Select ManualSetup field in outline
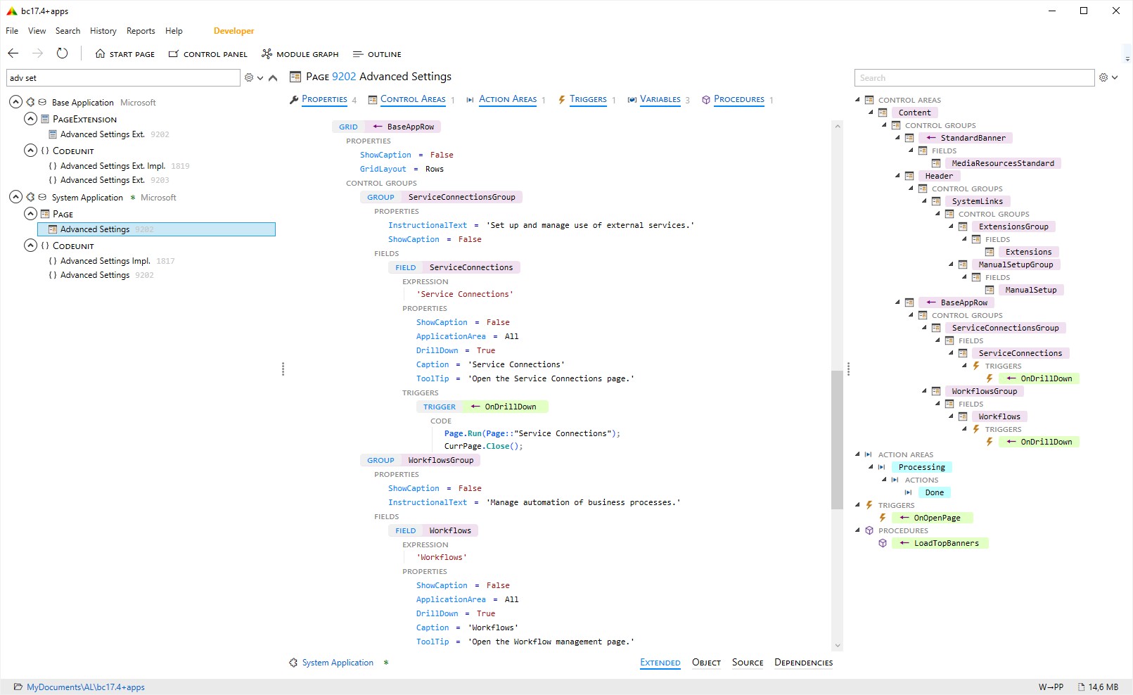1133x695 pixels. (1030, 290)
